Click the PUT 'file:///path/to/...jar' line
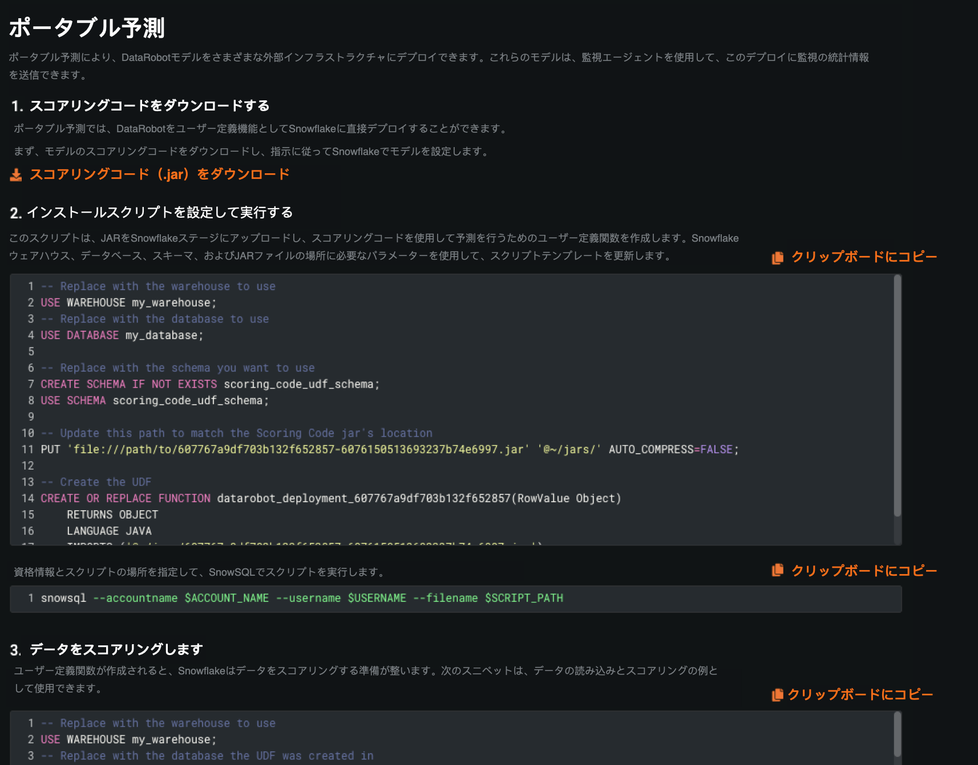Viewport: 978px width, 765px height. click(389, 450)
